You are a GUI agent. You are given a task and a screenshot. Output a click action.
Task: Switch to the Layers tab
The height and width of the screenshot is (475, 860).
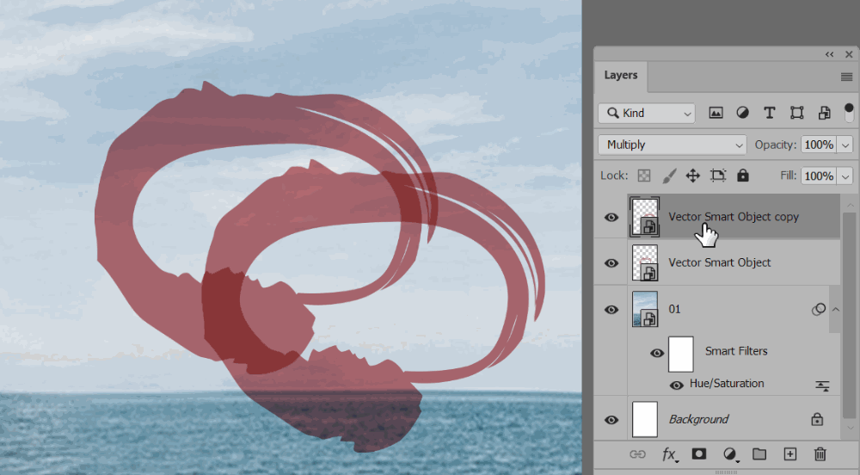(621, 75)
